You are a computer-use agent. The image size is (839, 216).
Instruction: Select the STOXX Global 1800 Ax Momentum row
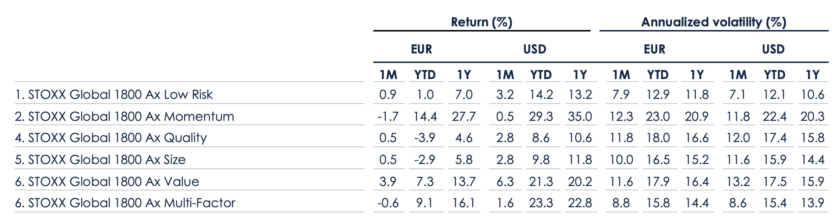point(125,116)
